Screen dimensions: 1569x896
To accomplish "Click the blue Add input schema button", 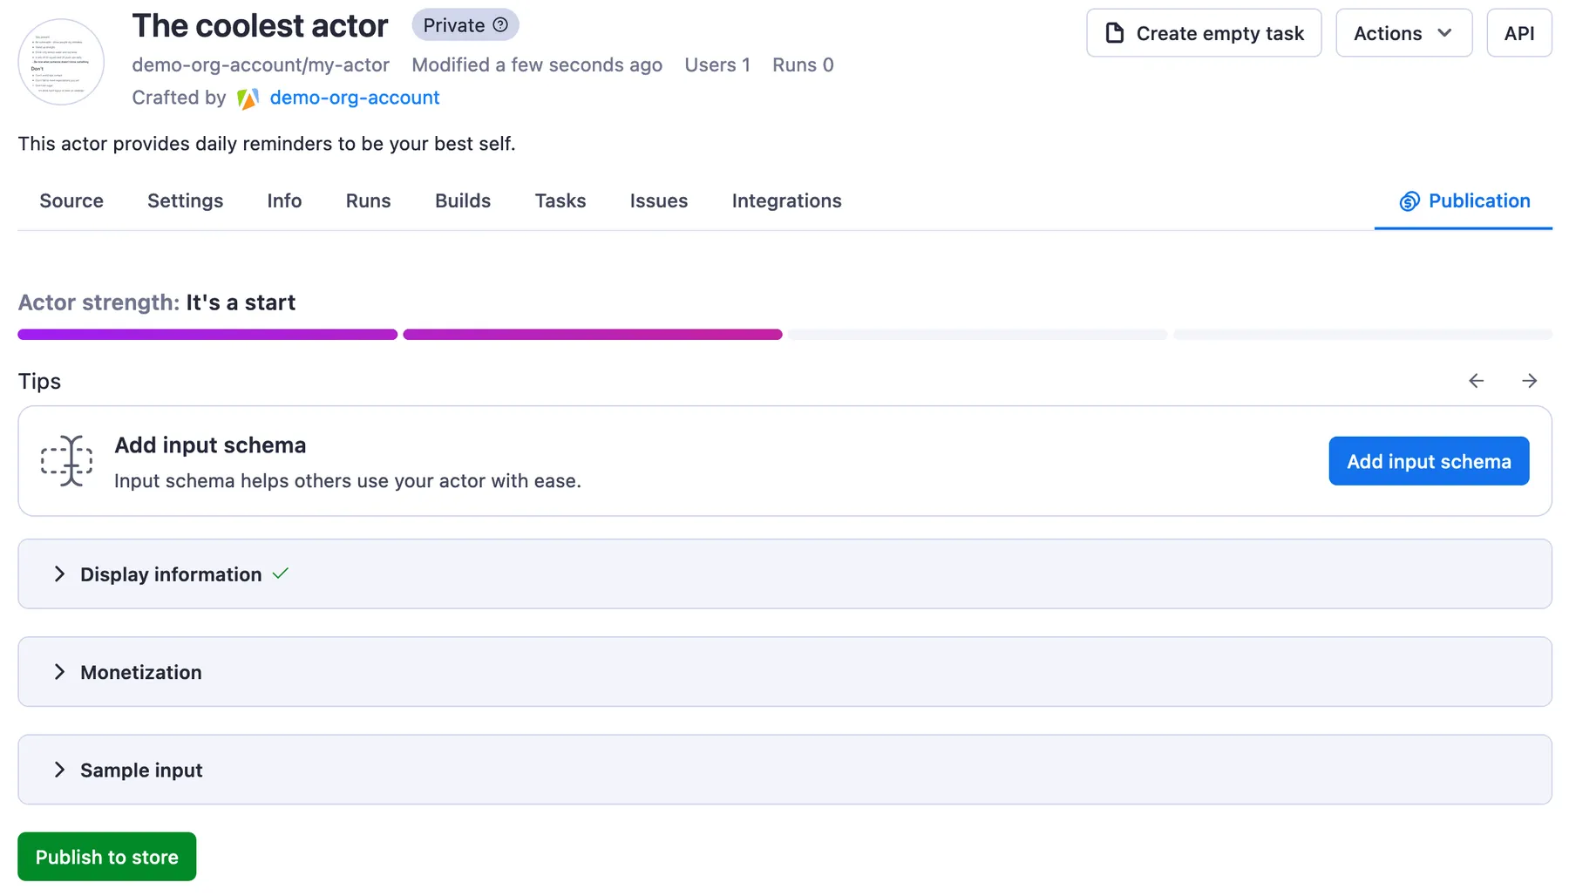I will (1429, 461).
